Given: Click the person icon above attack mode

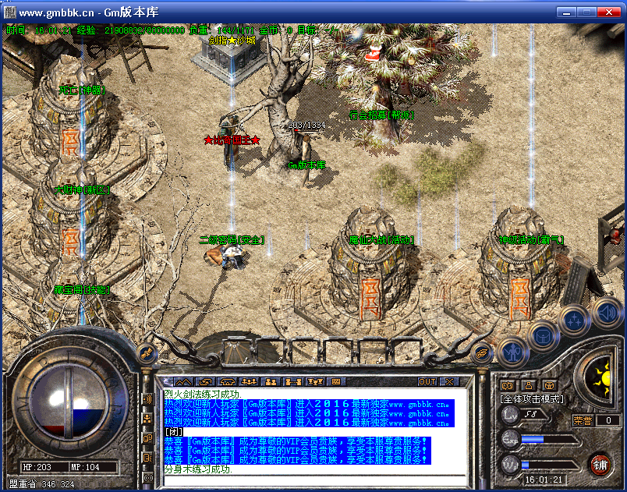Looking at the screenshot, I should [529, 386].
